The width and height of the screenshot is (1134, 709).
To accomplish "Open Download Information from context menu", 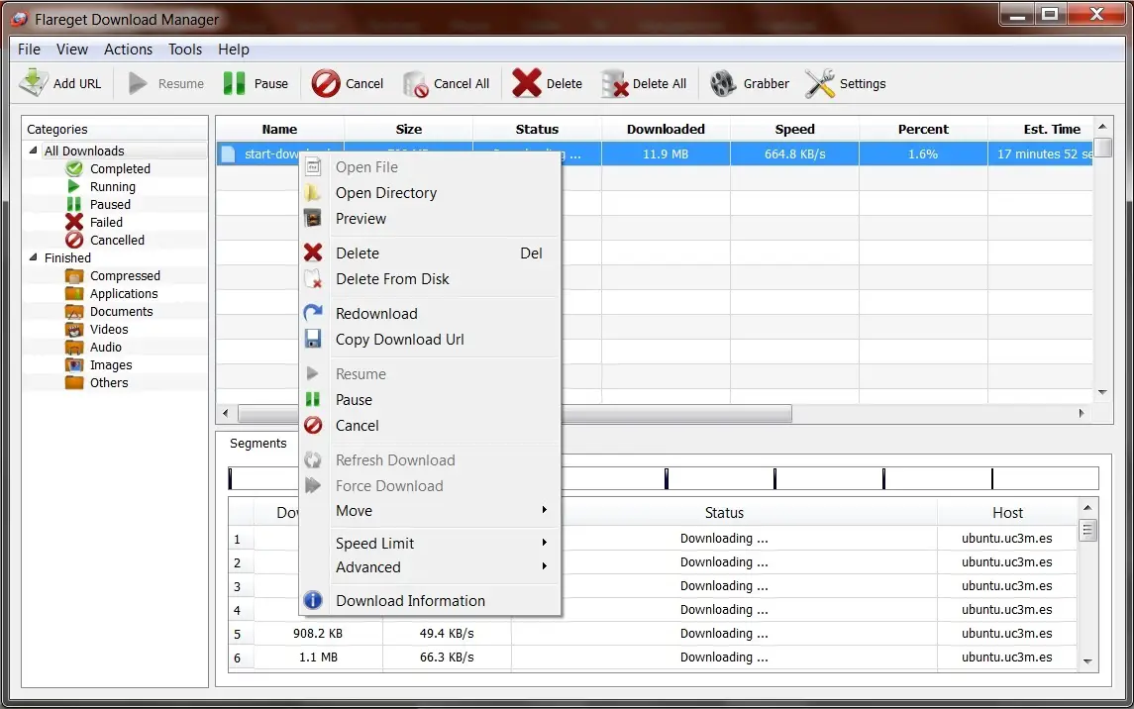I will pos(430,601).
